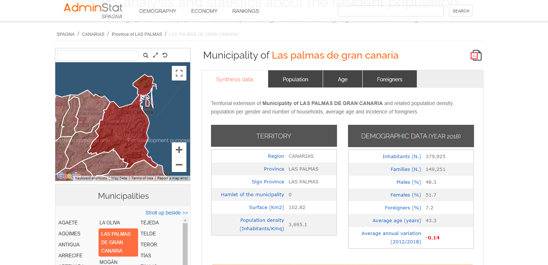
Task: Click the map search magnifier icon
Action: coord(146,55)
